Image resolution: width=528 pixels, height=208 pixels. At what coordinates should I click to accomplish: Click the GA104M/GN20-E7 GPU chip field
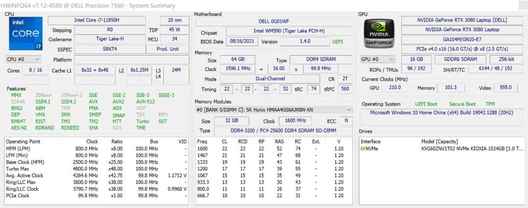pyautogui.click(x=462, y=40)
